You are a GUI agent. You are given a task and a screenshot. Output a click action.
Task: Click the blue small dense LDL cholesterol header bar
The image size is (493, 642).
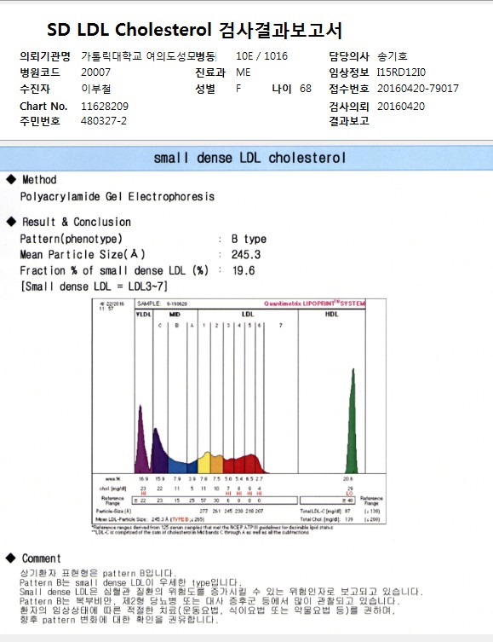pyautogui.click(x=247, y=158)
